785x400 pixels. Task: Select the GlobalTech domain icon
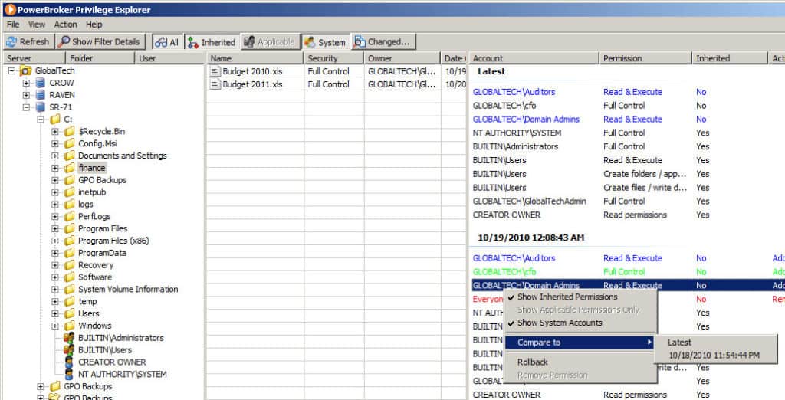pyautogui.click(x=26, y=70)
